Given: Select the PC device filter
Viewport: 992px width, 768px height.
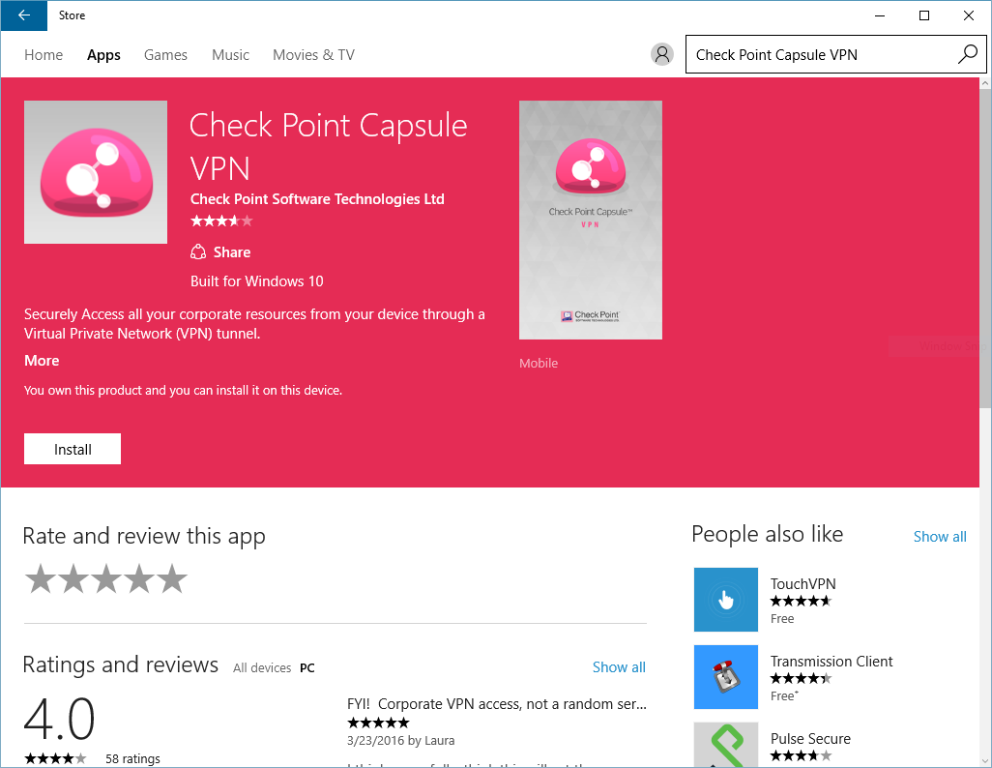Looking at the screenshot, I should [x=306, y=667].
